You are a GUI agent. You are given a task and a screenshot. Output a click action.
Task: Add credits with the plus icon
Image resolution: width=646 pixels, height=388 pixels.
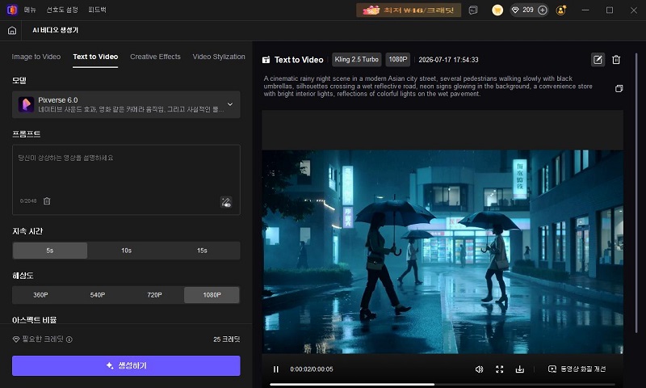[x=543, y=10]
